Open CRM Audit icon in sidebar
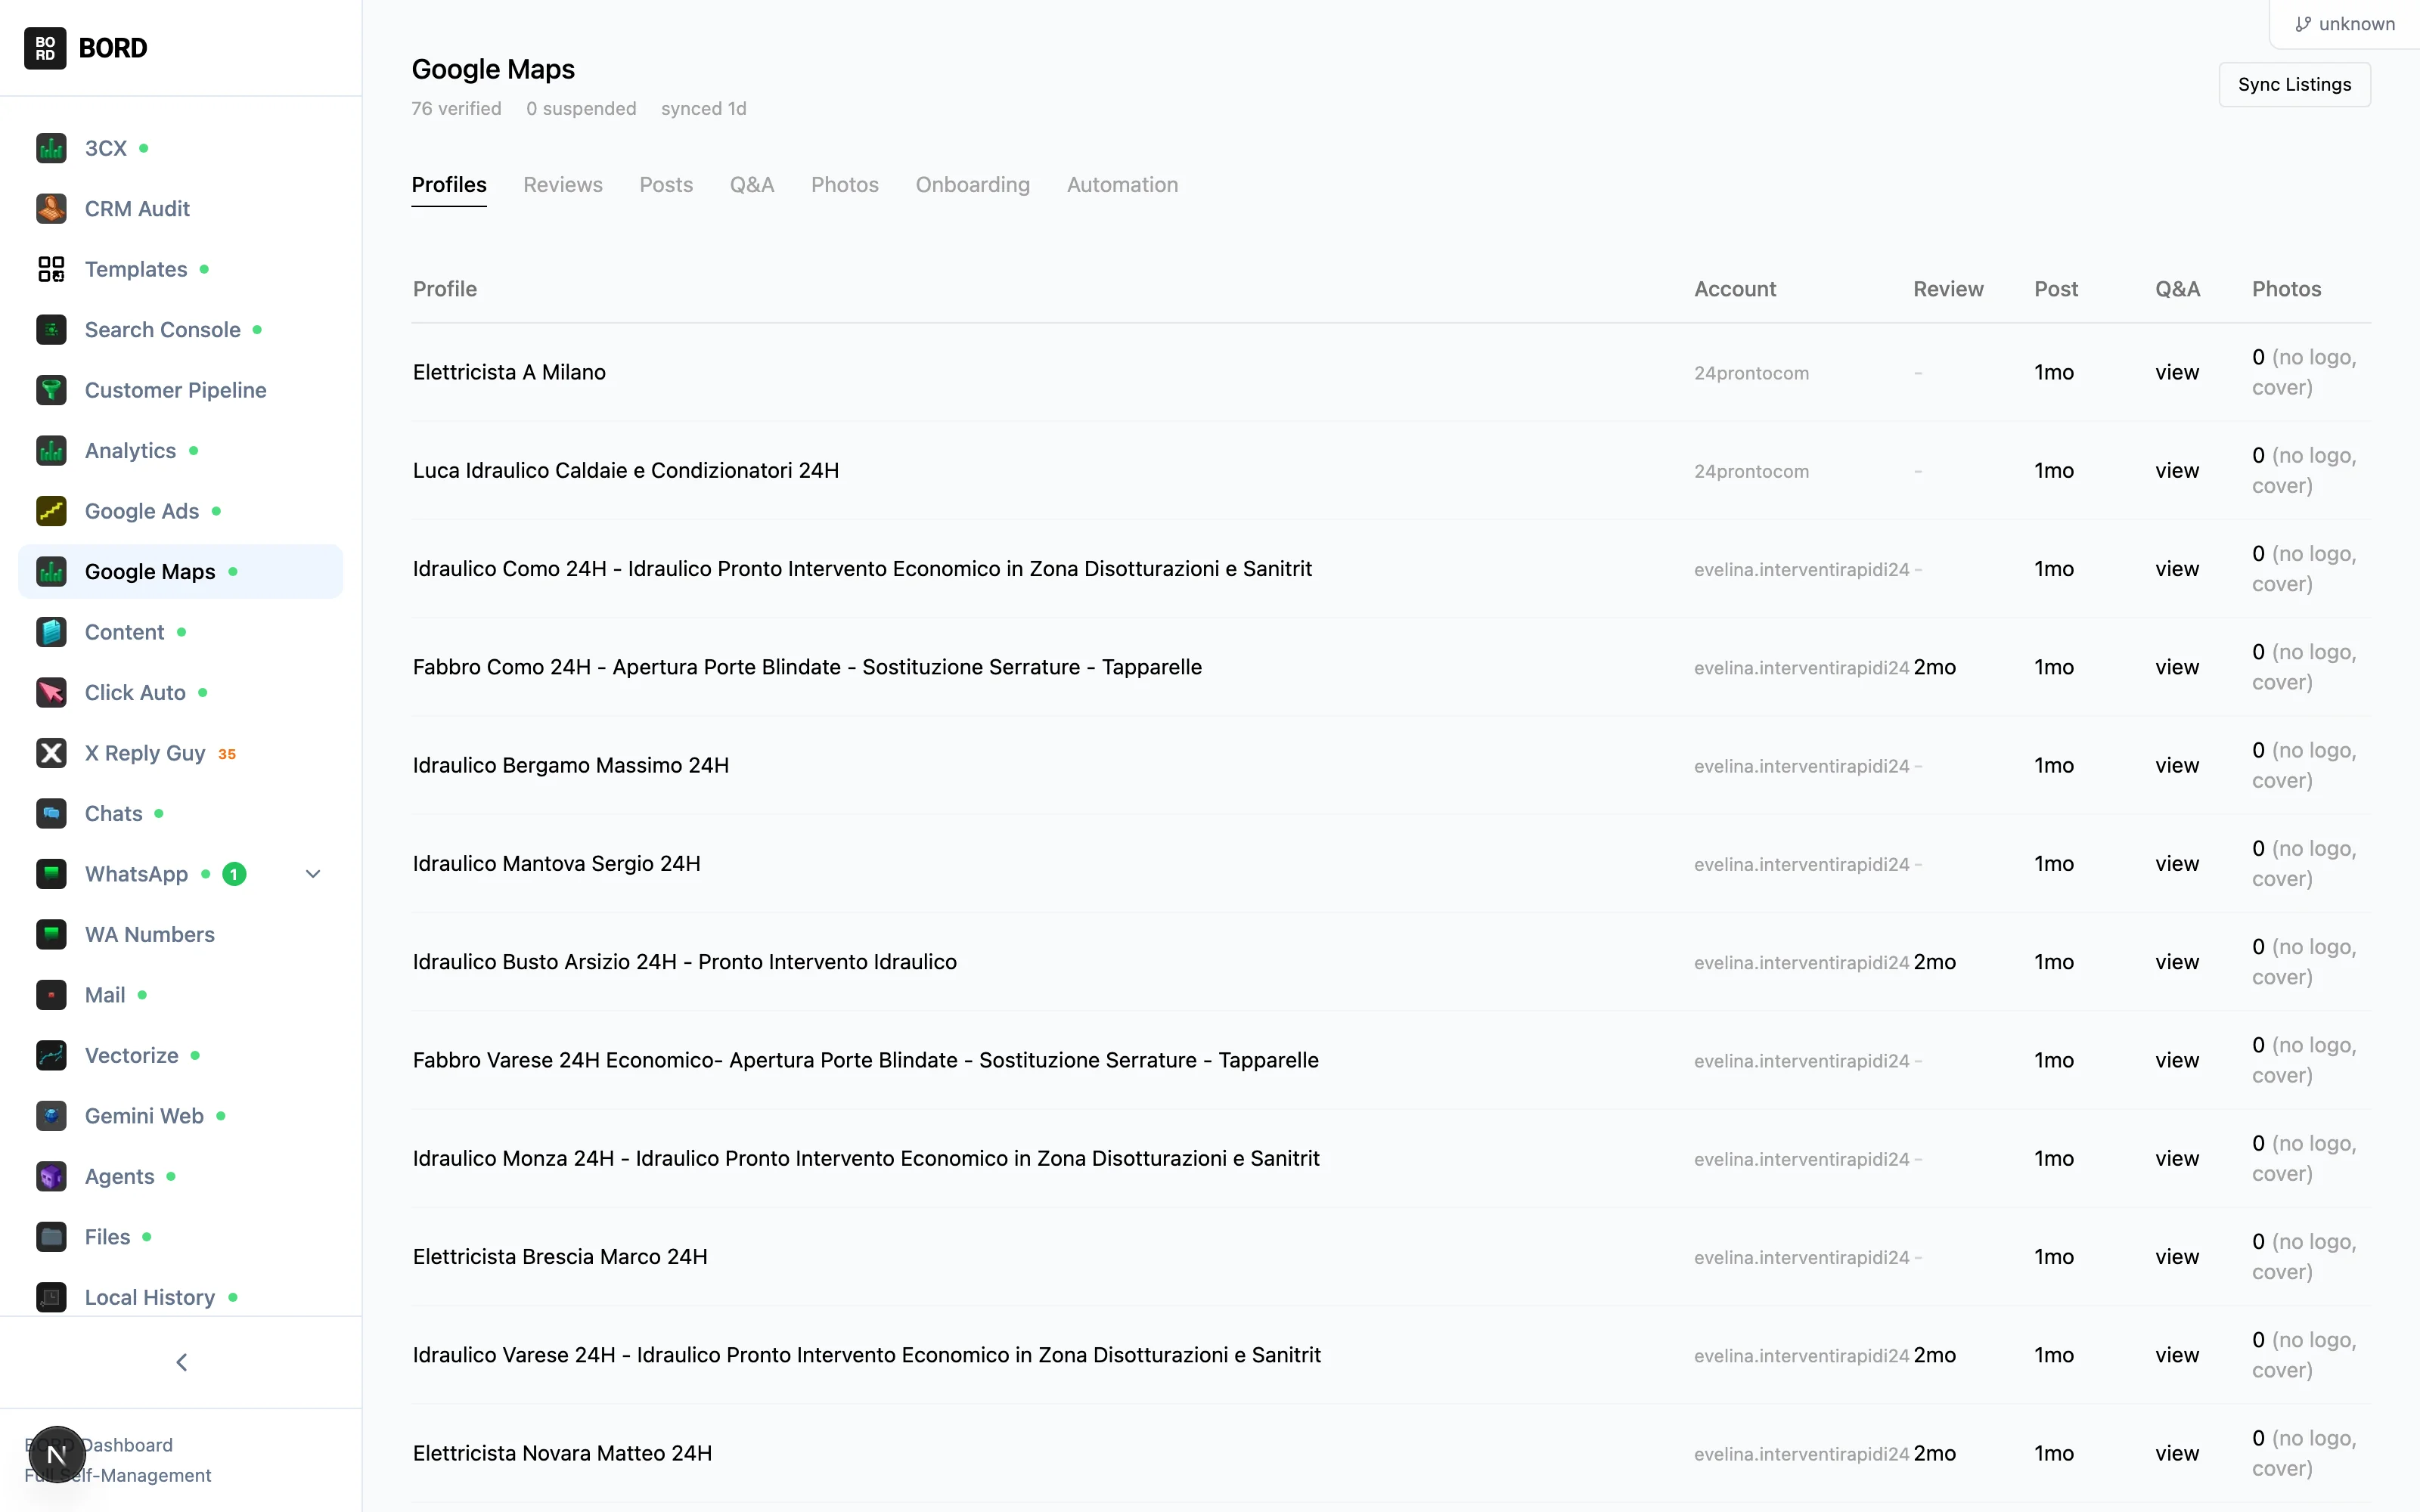The height and width of the screenshot is (1512, 2420). pos(51,209)
